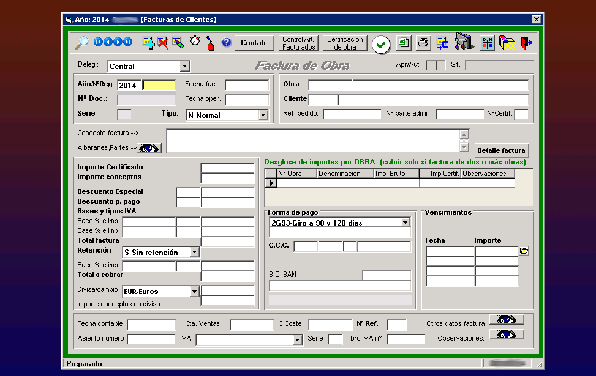Click the Cliente code field
The width and height of the screenshot is (596, 376).
tap(323, 100)
